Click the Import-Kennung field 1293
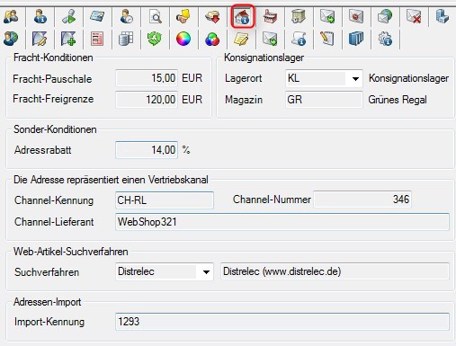The width and height of the screenshot is (456, 346). point(282,322)
